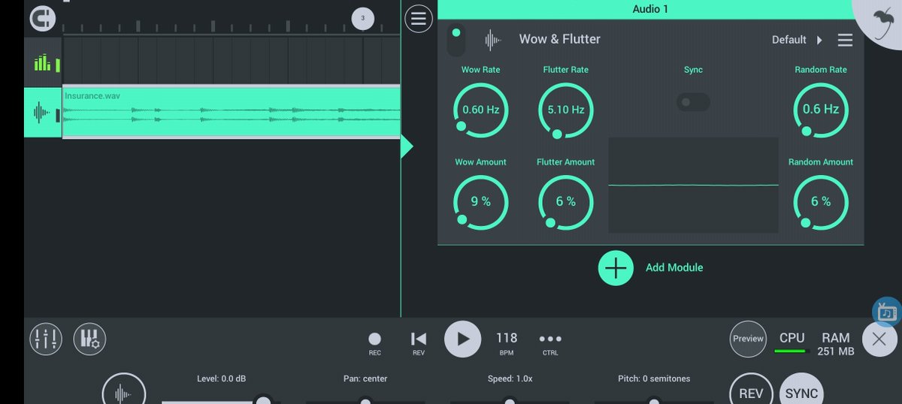
Task: Click the Speed slider handle
Action: coord(510,400)
